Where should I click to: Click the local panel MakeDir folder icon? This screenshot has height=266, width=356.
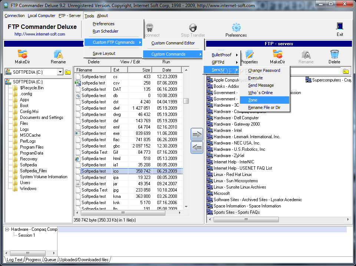(22, 54)
